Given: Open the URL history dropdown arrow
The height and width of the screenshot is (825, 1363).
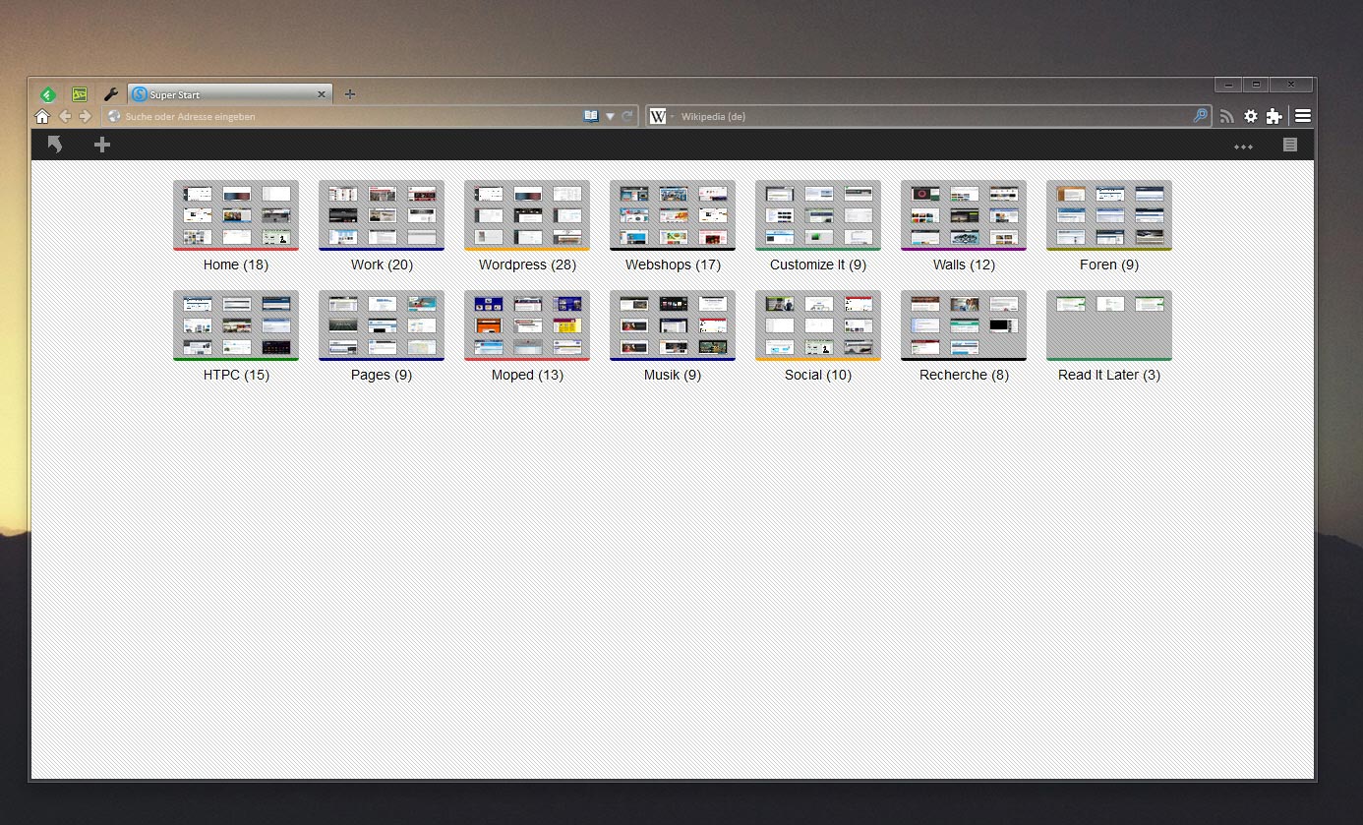Looking at the screenshot, I should pos(610,116).
